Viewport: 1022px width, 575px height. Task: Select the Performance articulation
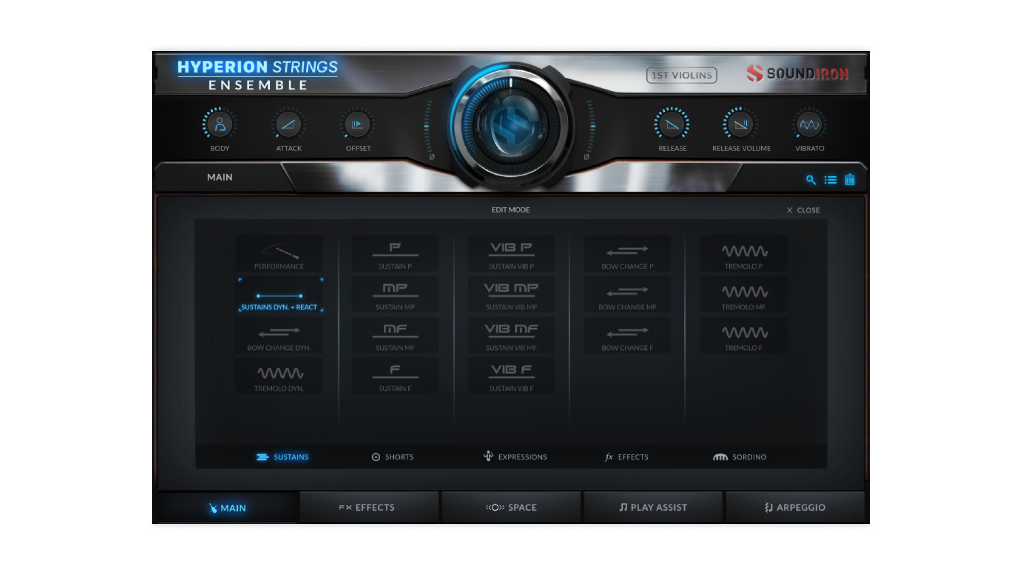[x=279, y=254]
